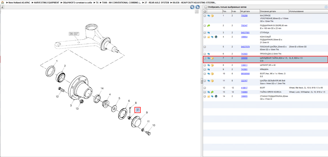Toggle selection circle for position 1 row
This screenshot has height=157, width=328.
click(x=205, y=16)
